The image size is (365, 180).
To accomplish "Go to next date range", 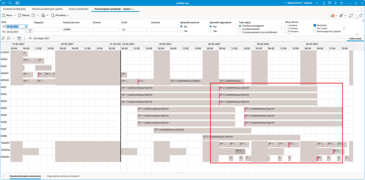I will click(25, 38).
